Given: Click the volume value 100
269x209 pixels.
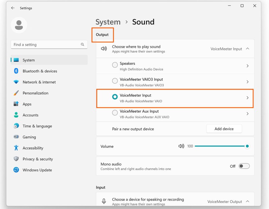Looking at the screenshot, I should 190,146.
